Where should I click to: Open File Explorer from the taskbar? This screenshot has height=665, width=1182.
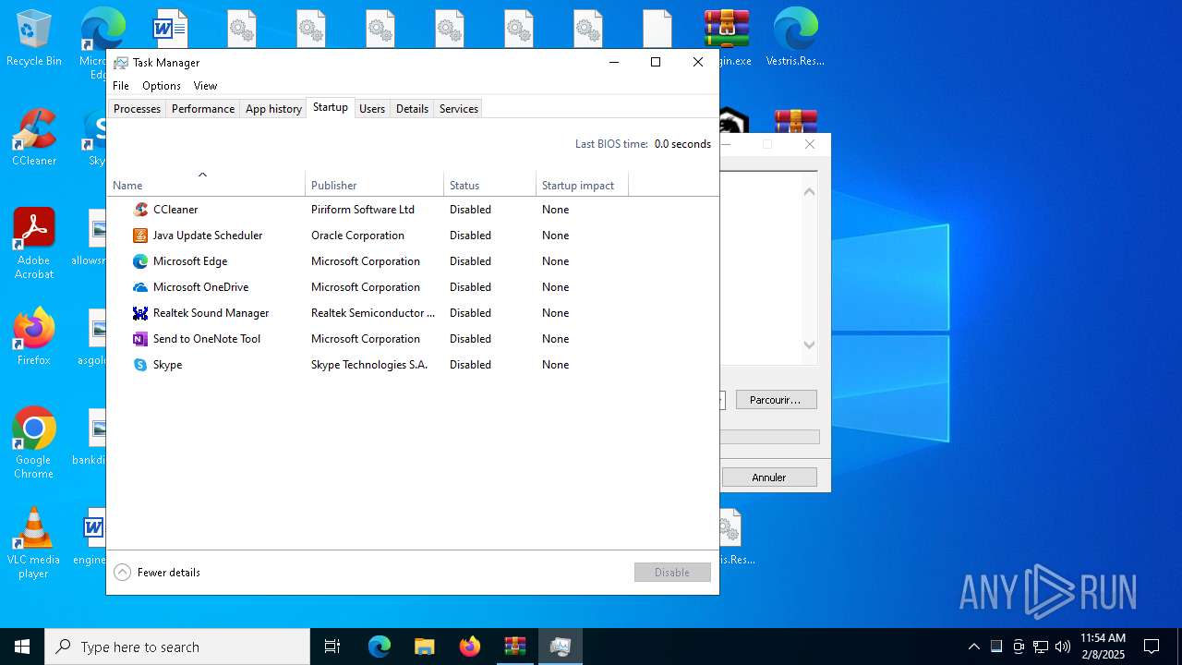[424, 647]
